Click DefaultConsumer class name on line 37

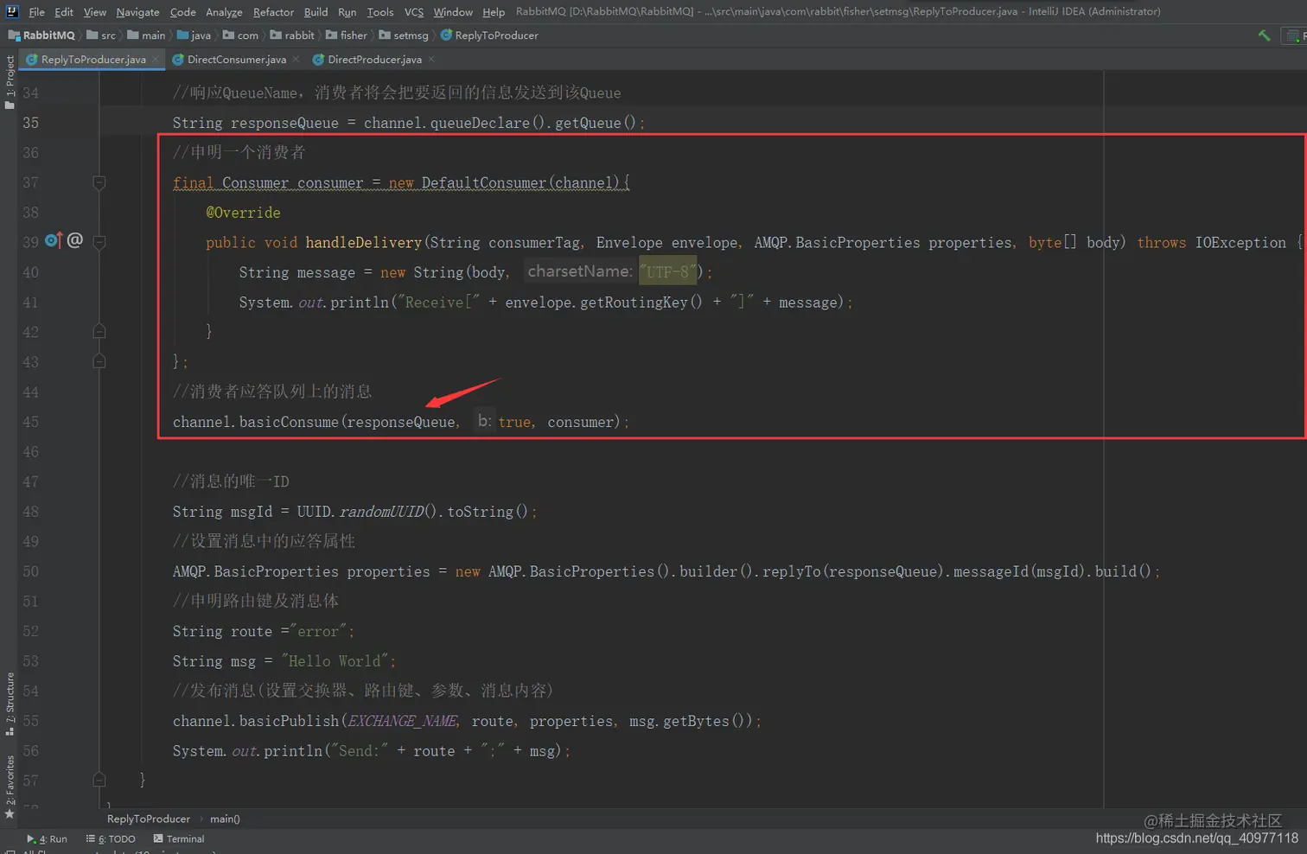click(484, 183)
